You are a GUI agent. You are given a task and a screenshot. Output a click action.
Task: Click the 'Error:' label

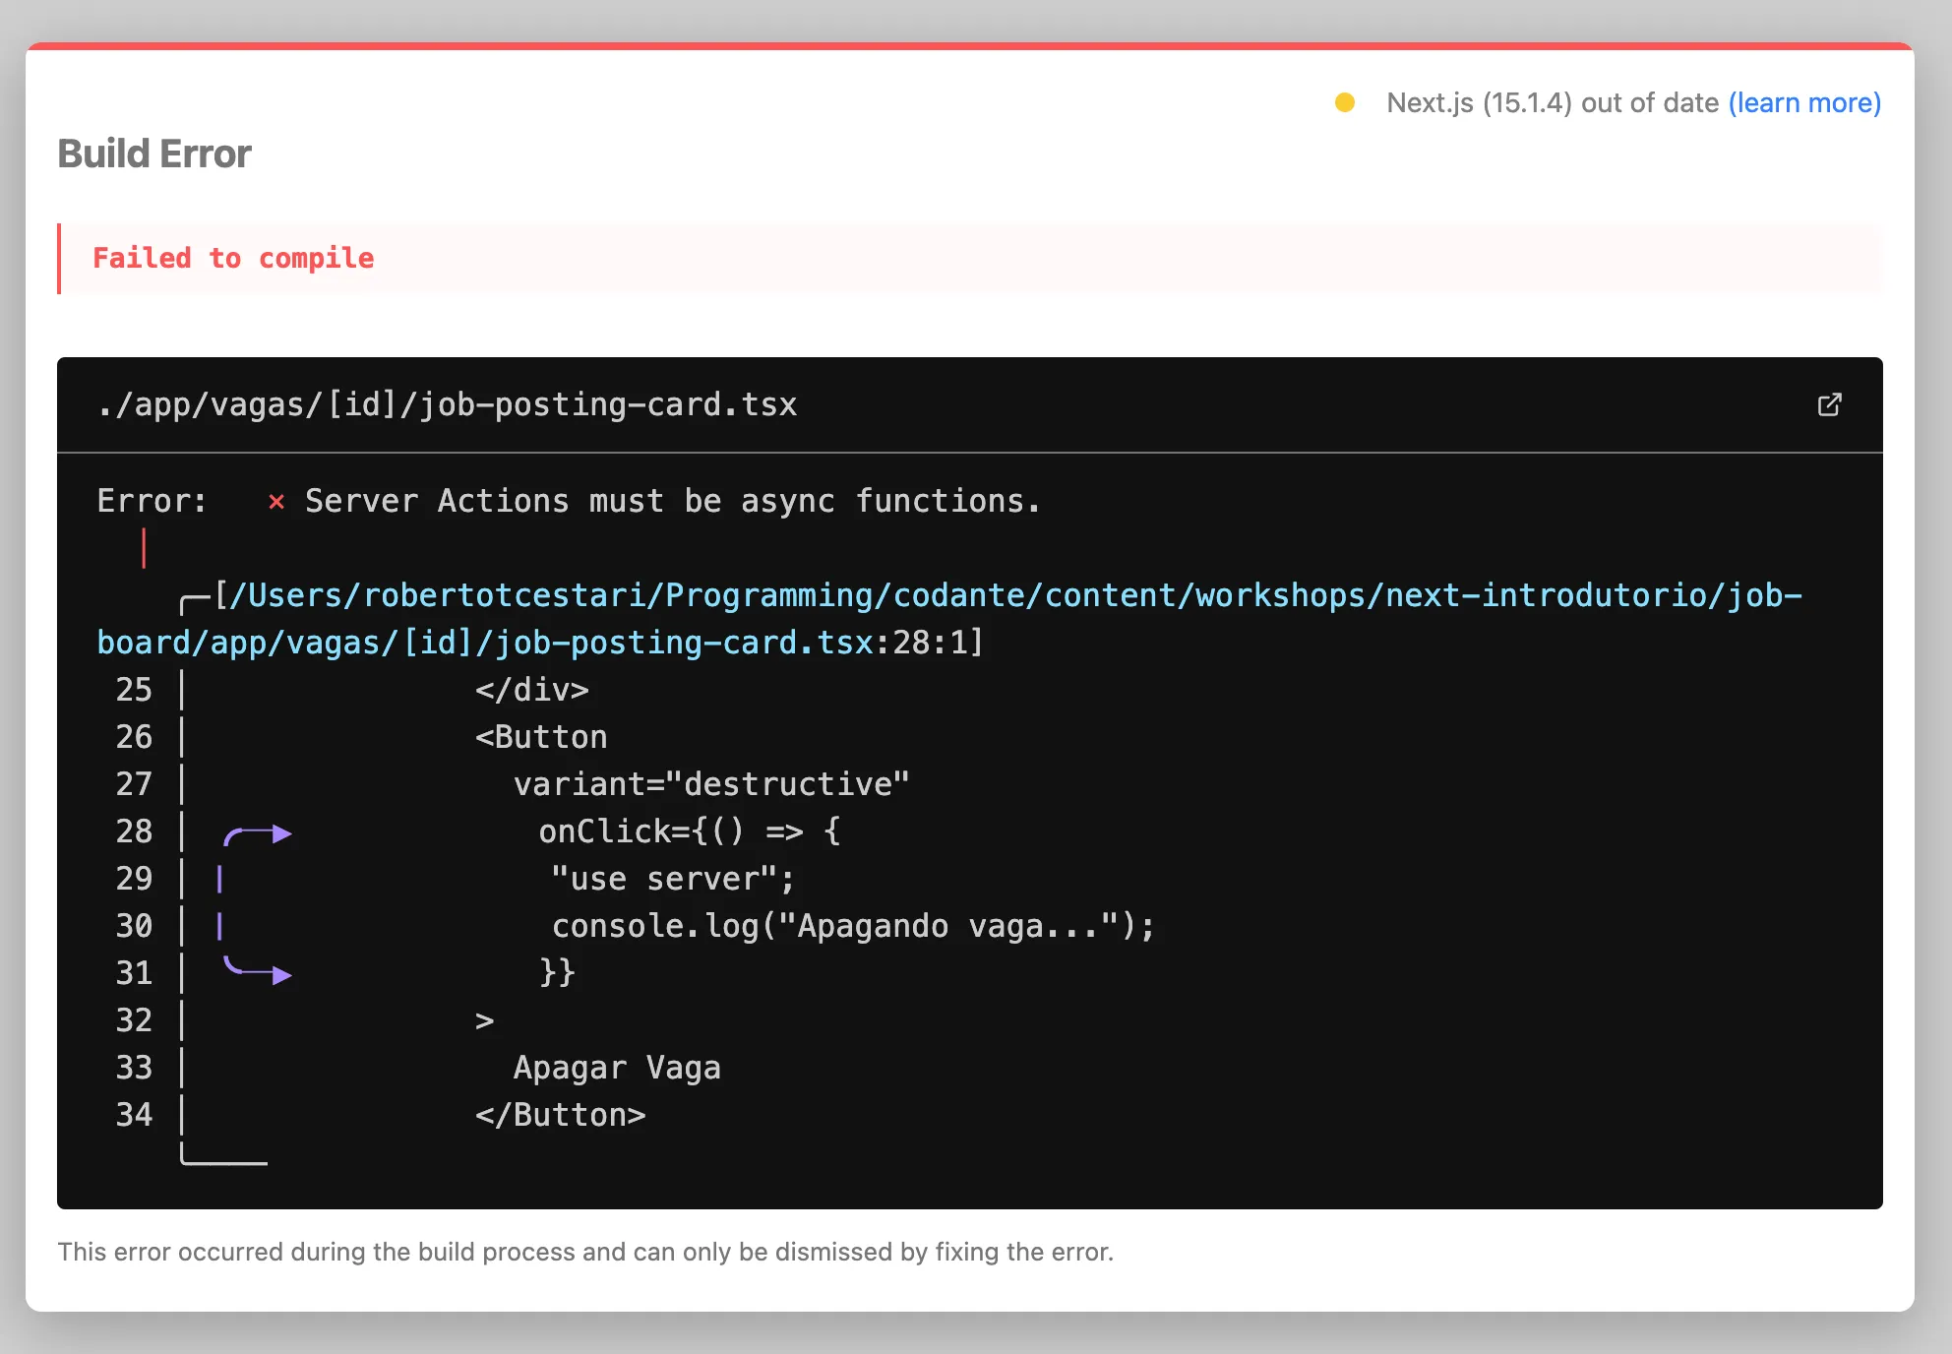[x=152, y=502]
